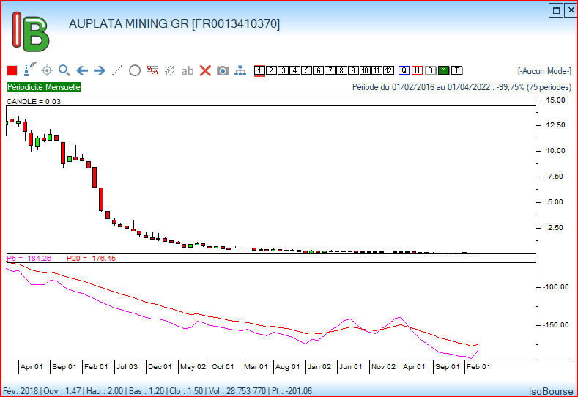Click the Fév. 2018 status bar entry
Screen dimensions: 578x397
[x=21, y=390]
